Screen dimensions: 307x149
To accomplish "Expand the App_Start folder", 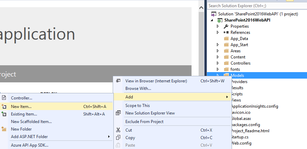I will coord(218,45).
